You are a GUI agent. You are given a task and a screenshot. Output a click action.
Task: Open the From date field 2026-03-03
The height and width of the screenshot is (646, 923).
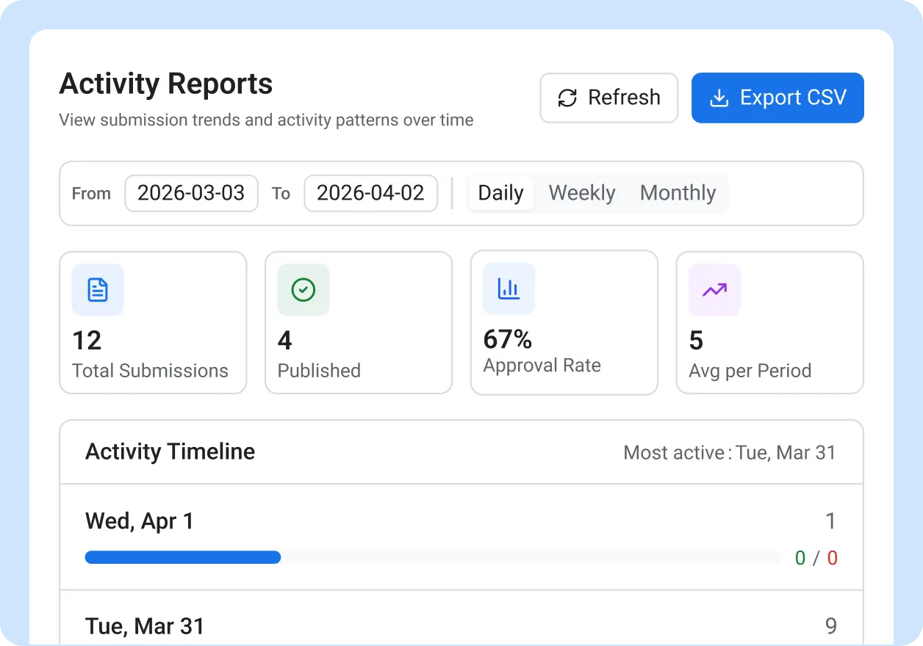[x=191, y=193]
